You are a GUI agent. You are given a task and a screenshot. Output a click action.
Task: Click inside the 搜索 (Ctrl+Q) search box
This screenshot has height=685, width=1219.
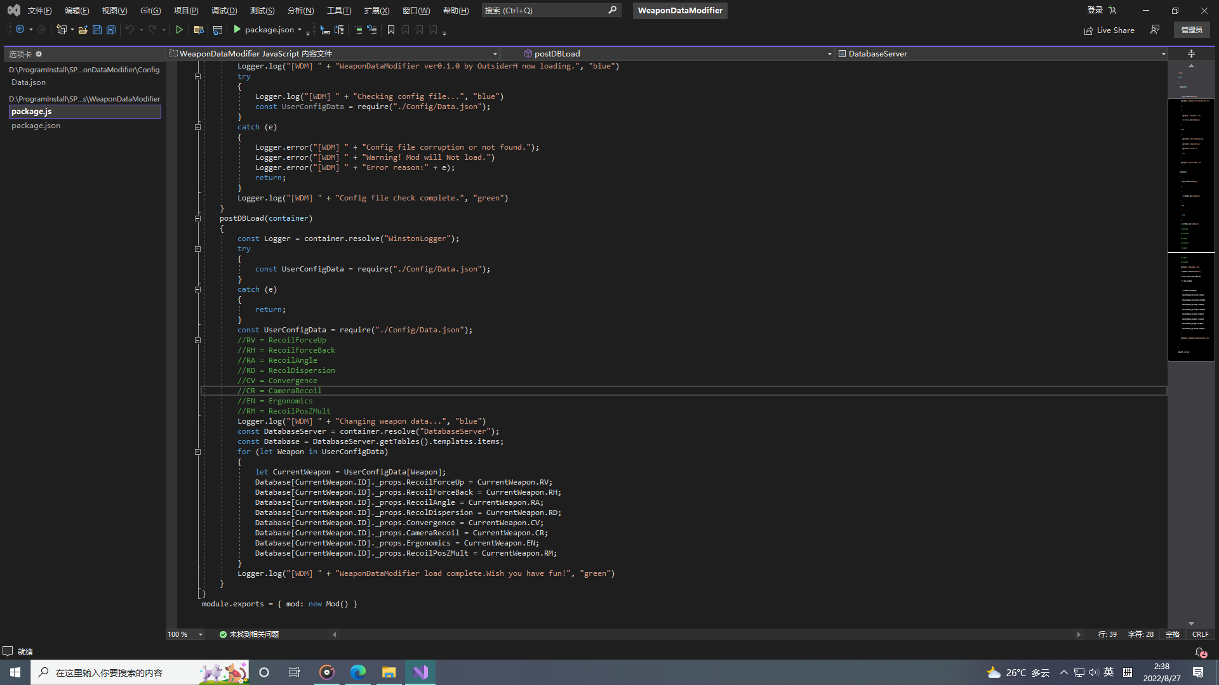546,10
